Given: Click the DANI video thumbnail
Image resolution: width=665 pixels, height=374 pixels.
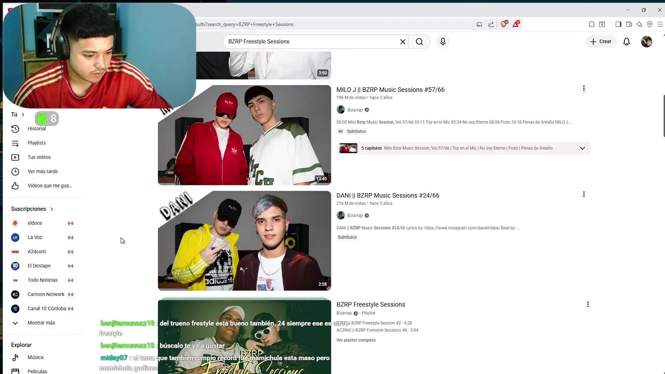Looking at the screenshot, I should point(244,241).
